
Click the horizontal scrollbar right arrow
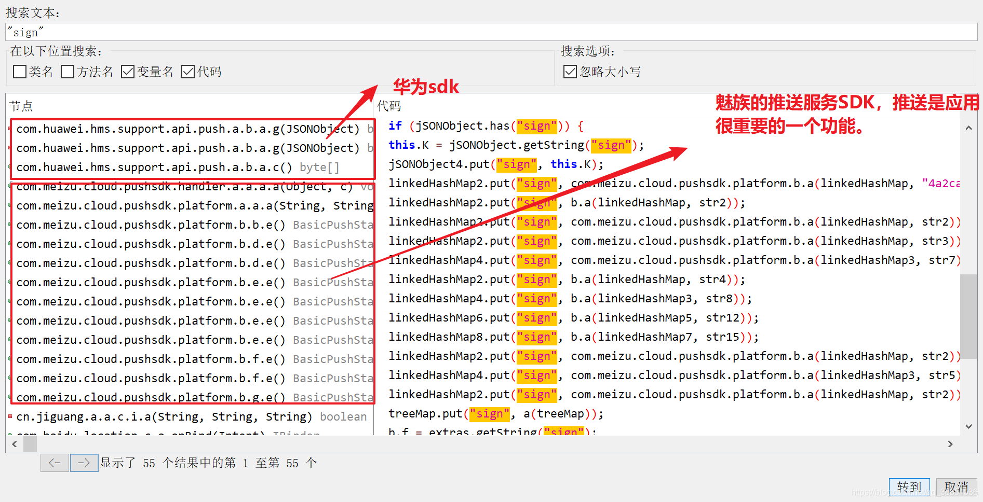click(950, 444)
